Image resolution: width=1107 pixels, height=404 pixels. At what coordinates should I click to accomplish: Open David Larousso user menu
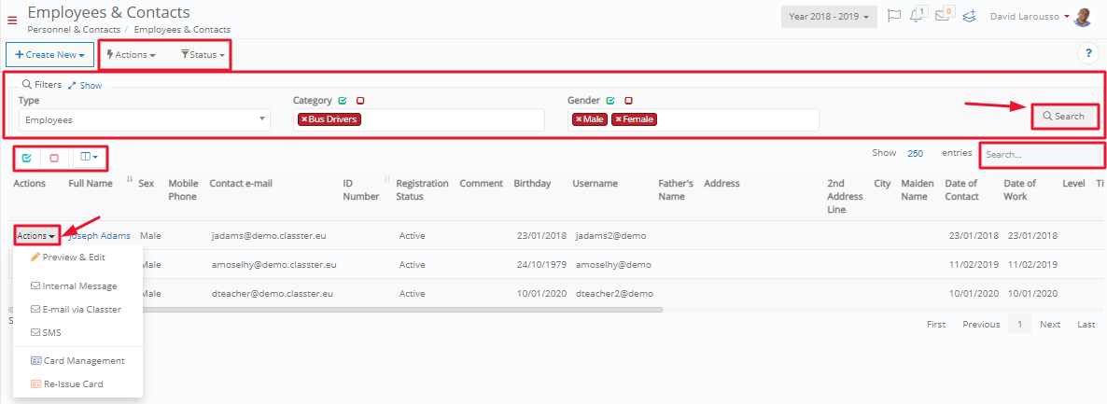click(1030, 16)
